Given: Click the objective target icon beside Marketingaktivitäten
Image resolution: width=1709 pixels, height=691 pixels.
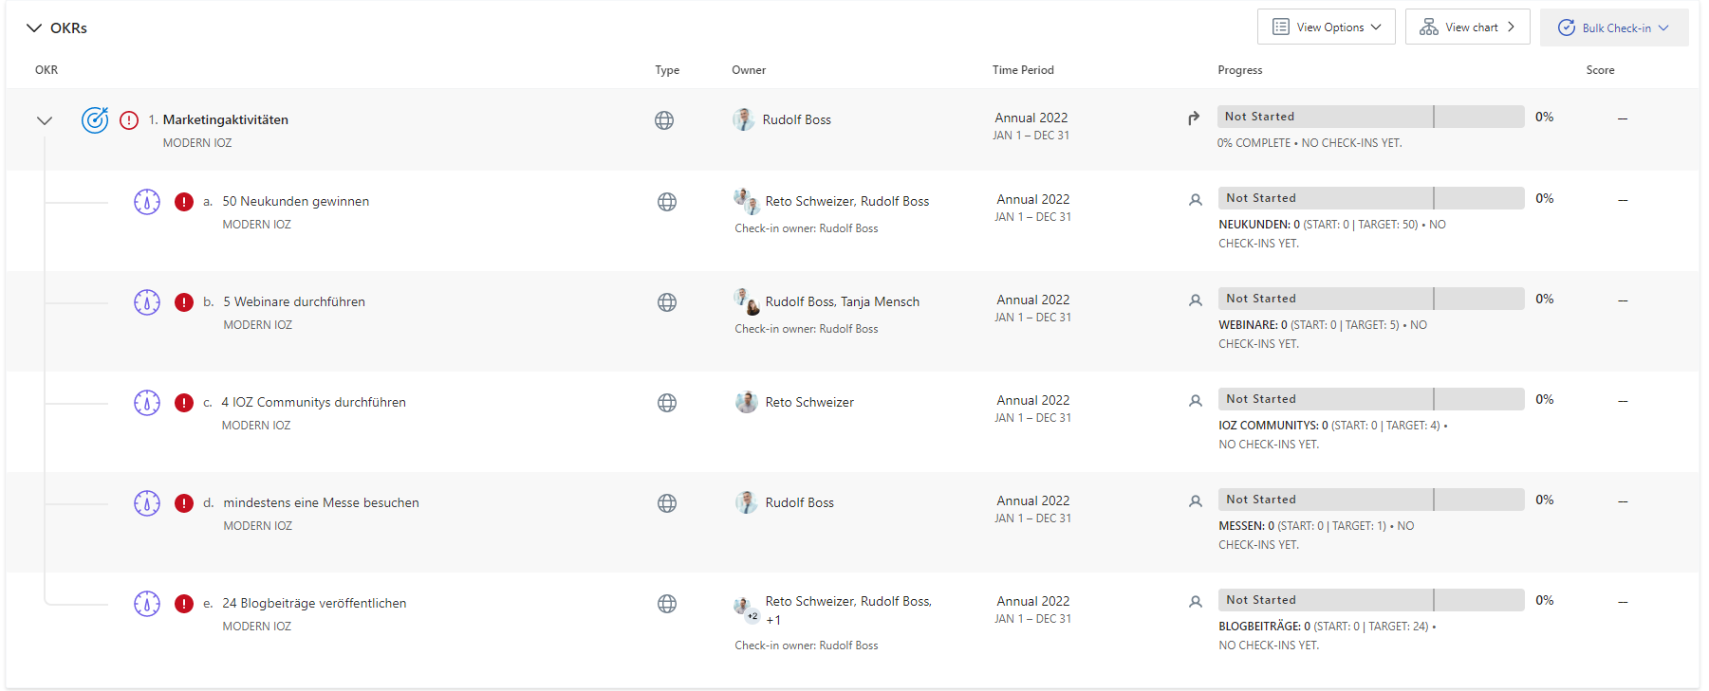Looking at the screenshot, I should [x=95, y=120].
